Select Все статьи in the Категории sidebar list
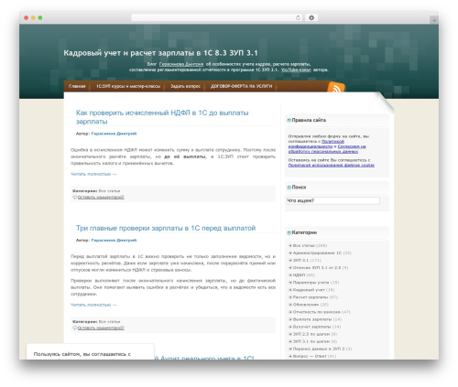Image resolution: width=458 pixels, height=387 pixels. coord(304,246)
